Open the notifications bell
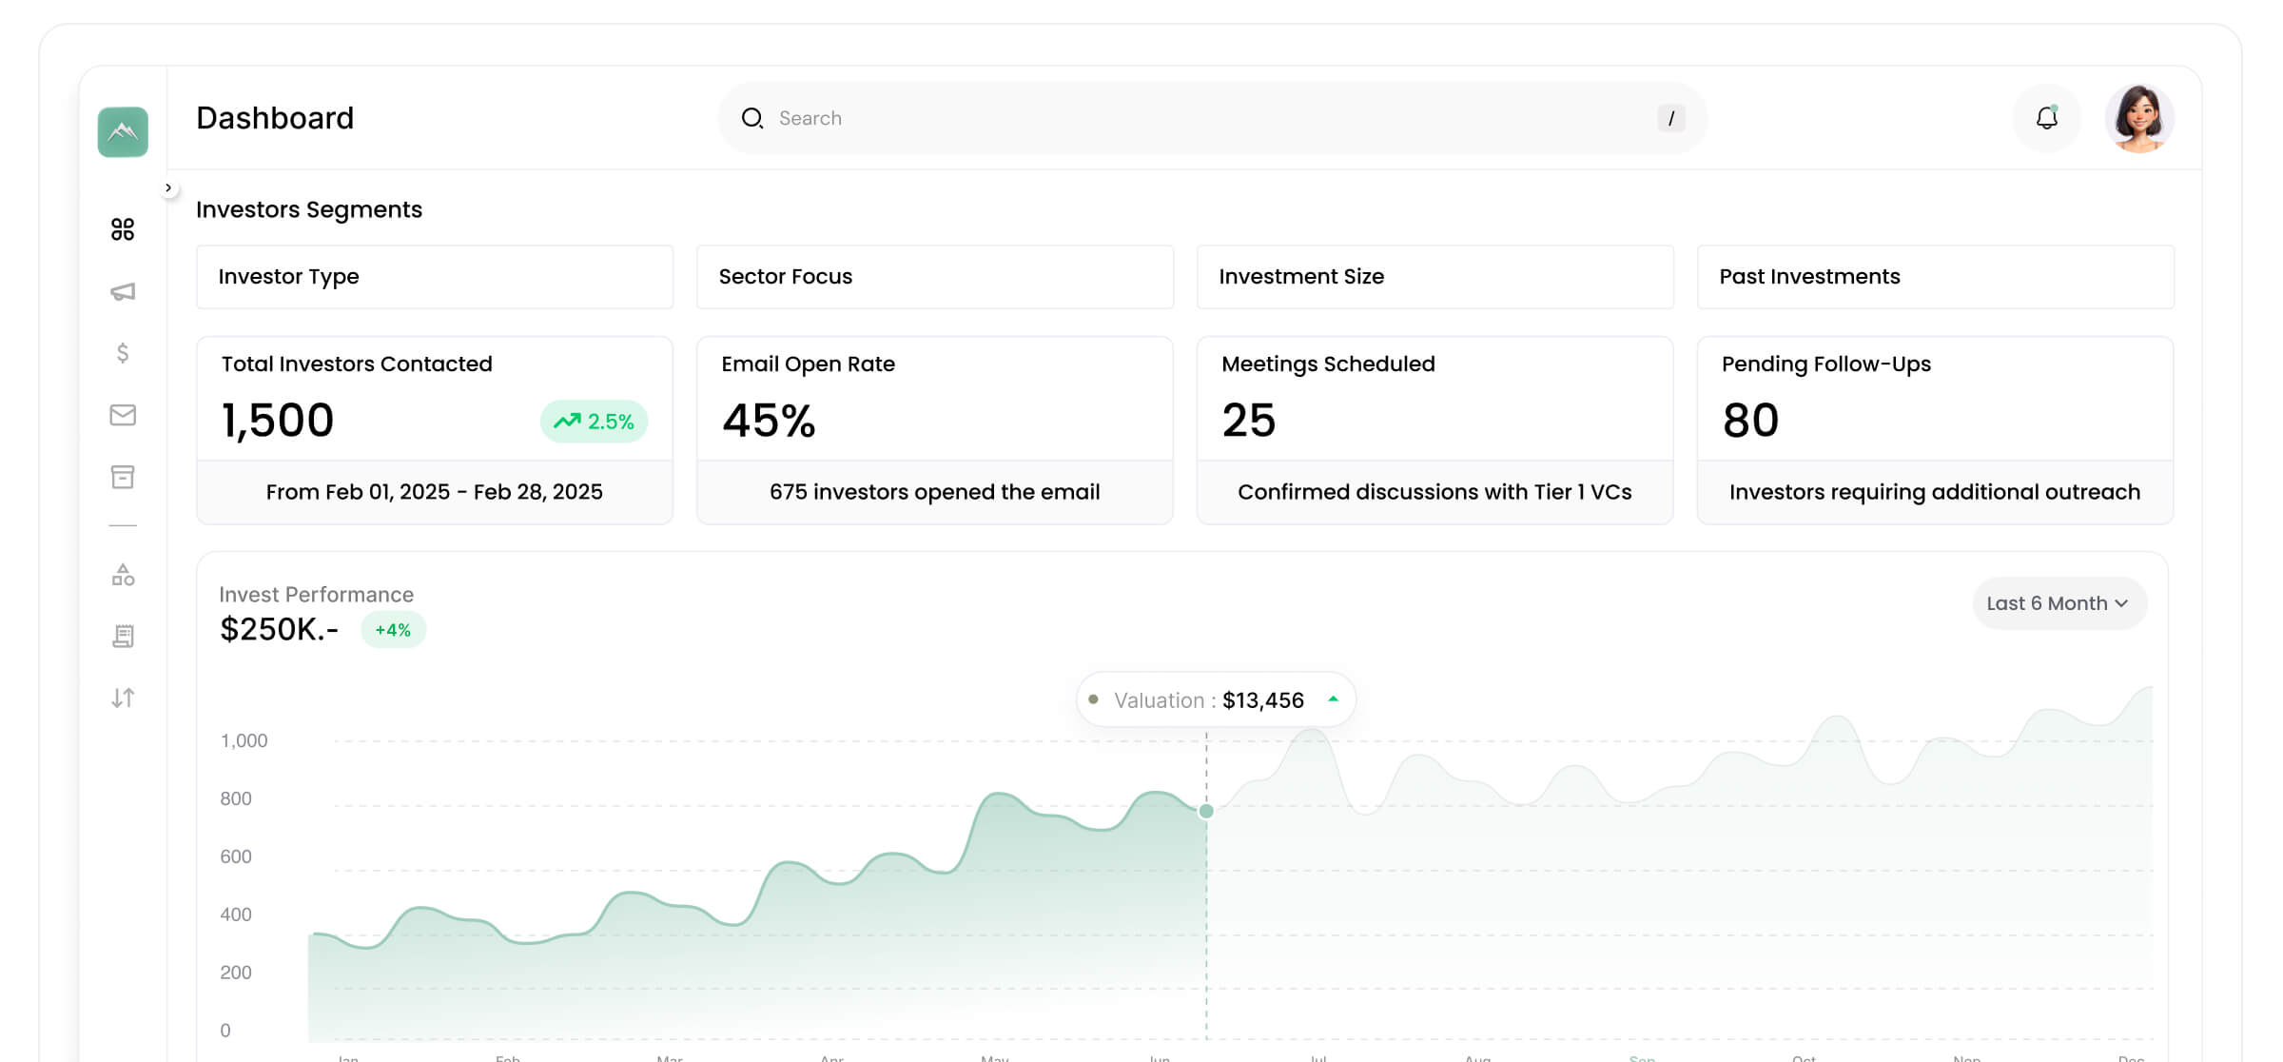This screenshot has height=1062, width=2283. (2046, 118)
